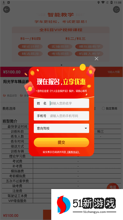Tap the 资金 check badge

24,95
